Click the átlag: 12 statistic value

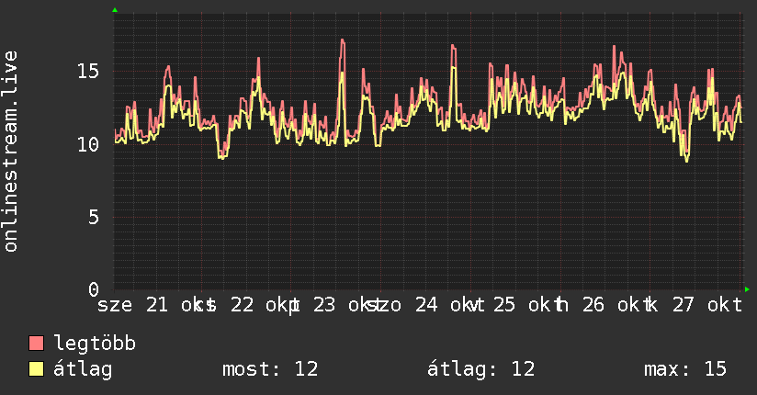(480, 369)
